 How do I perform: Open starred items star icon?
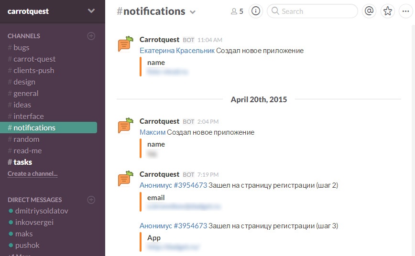point(388,11)
